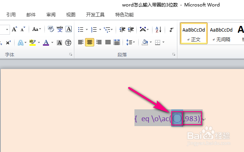Click the Sort A-Z icon
This screenshot has width=244, height=152.
159,29
